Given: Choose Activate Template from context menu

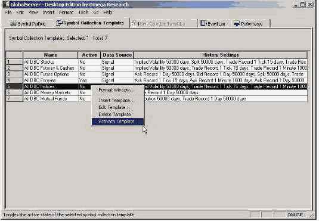Looking at the screenshot, I should (x=117, y=122).
